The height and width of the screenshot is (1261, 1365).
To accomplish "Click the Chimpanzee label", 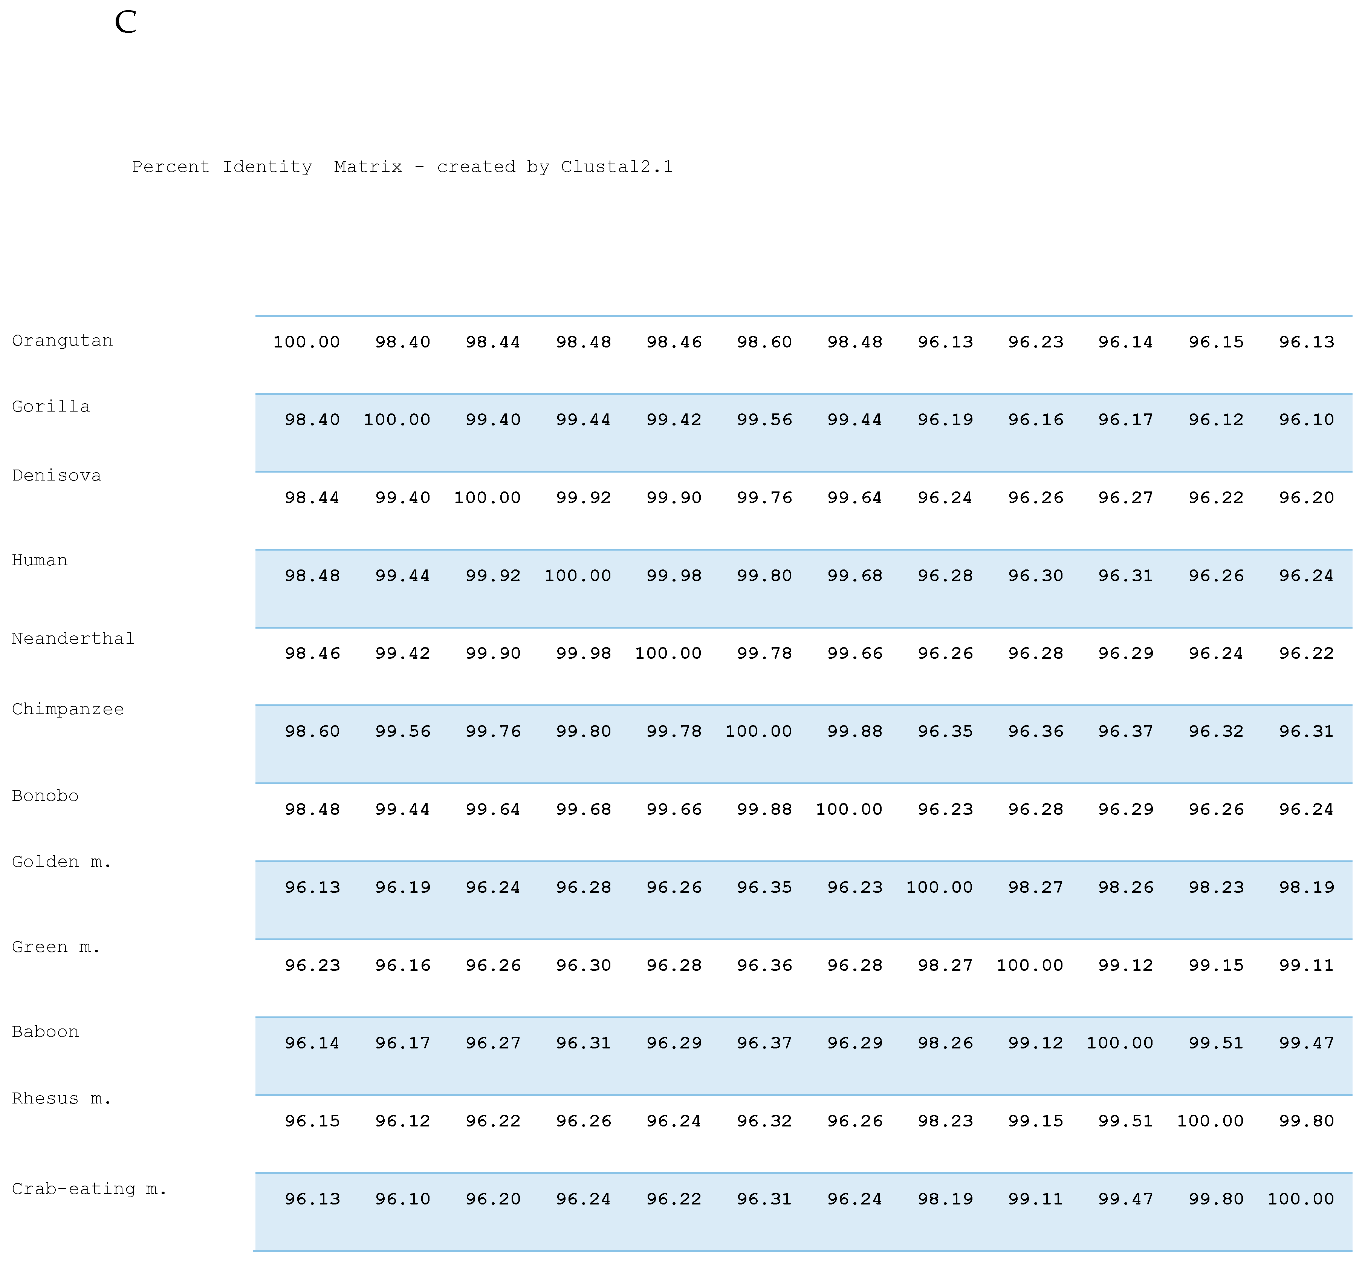I will click(x=67, y=710).
